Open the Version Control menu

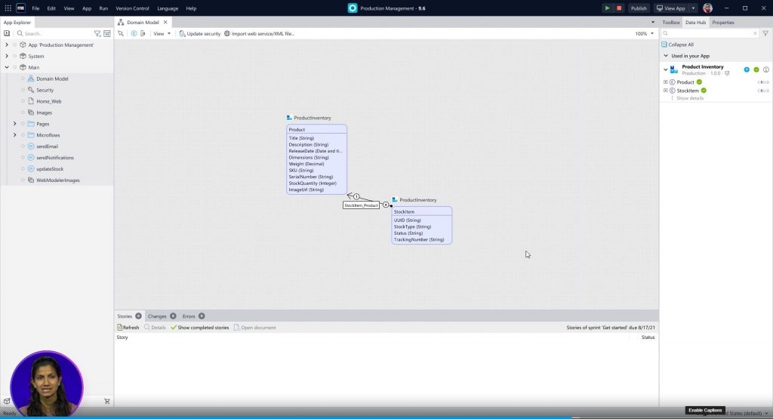(x=133, y=8)
